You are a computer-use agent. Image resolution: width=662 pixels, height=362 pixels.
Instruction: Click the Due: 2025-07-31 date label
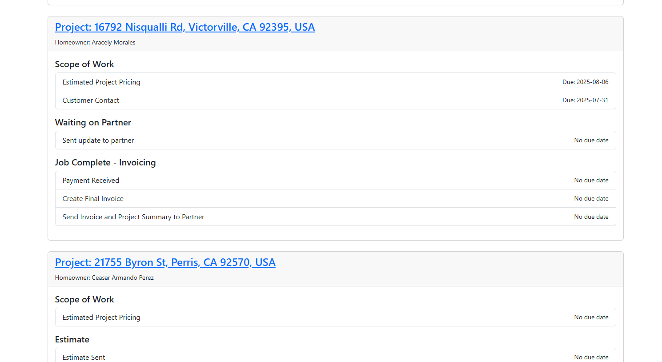(585, 101)
